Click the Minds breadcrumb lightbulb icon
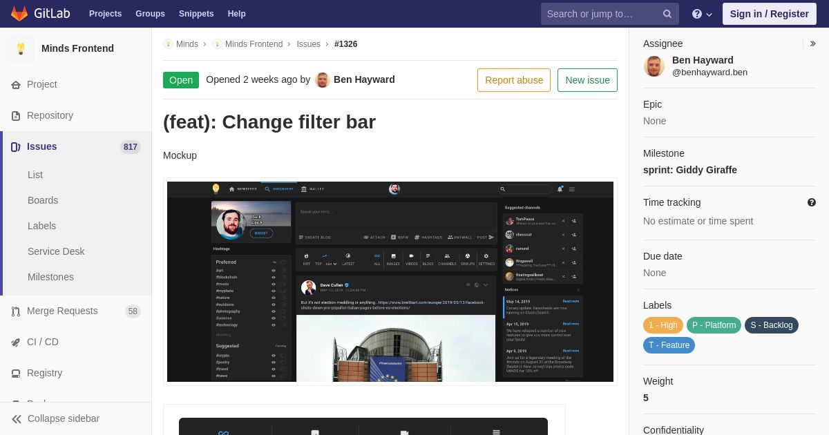Viewport: 829px width, 435px height. [x=168, y=44]
